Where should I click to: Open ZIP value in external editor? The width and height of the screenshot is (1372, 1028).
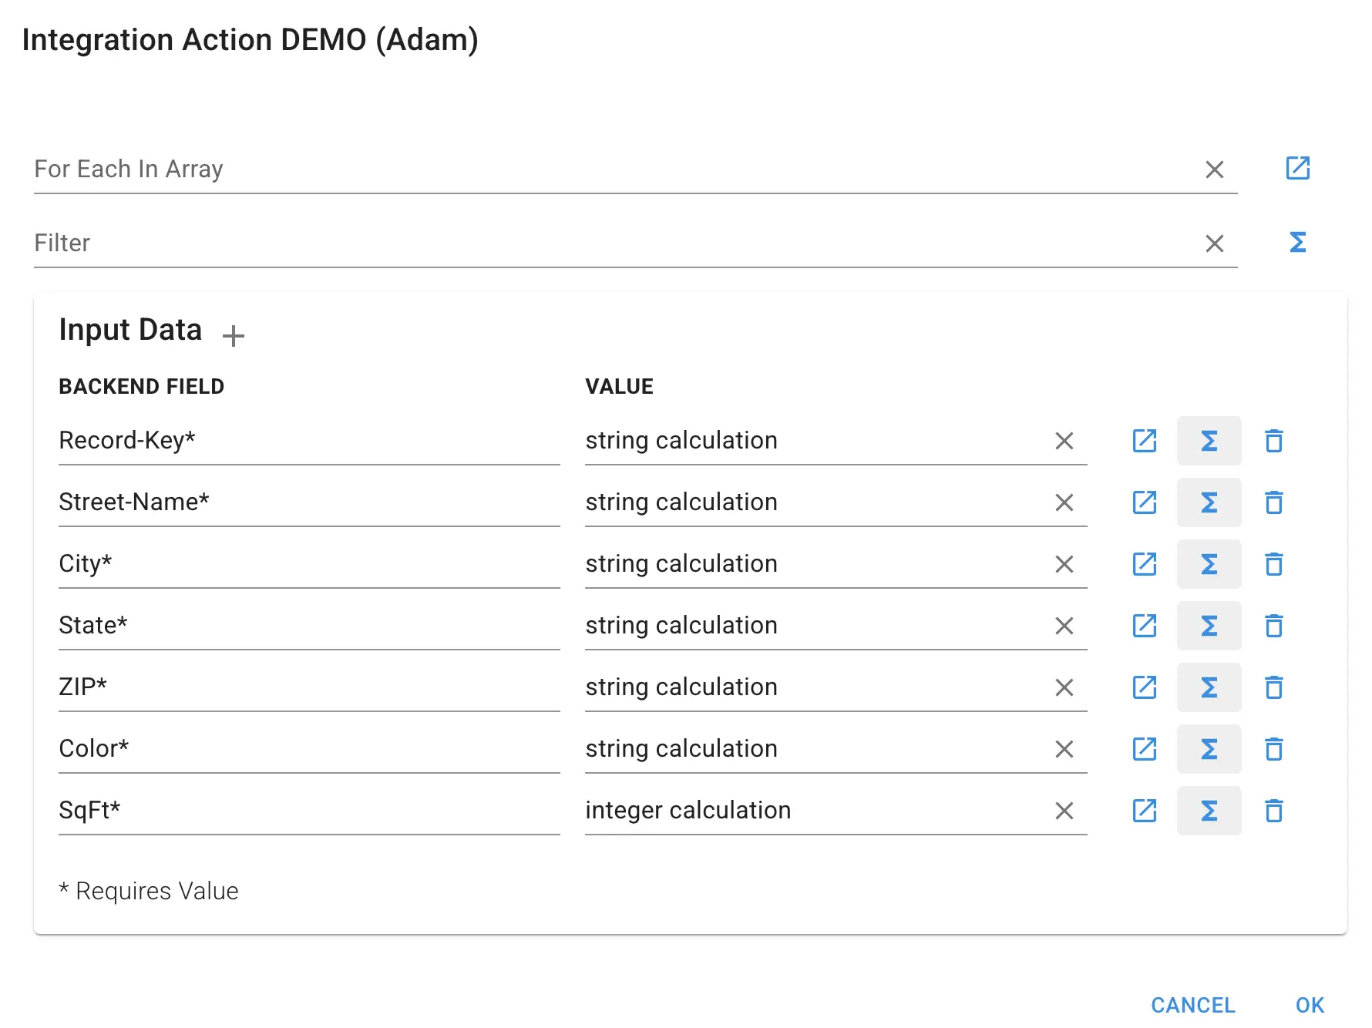(x=1144, y=687)
